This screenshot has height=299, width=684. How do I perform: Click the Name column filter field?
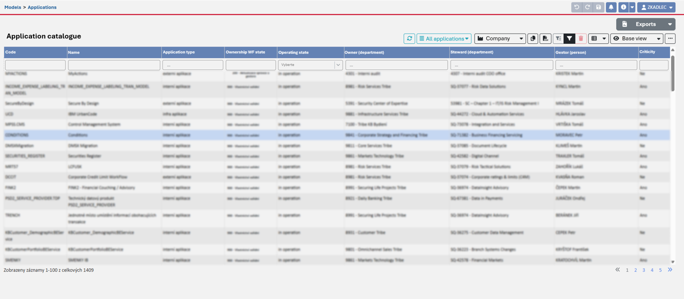pyautogui.click(x=114, y=65)
